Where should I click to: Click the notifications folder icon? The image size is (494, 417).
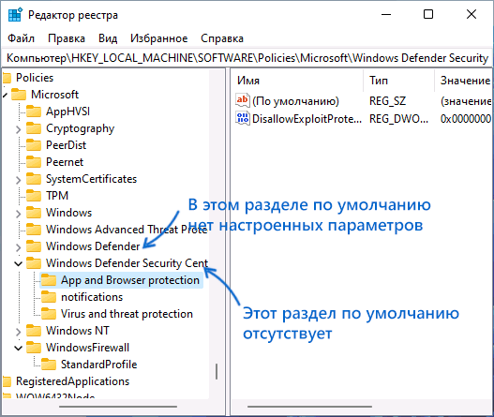click(x=49, y=297)
